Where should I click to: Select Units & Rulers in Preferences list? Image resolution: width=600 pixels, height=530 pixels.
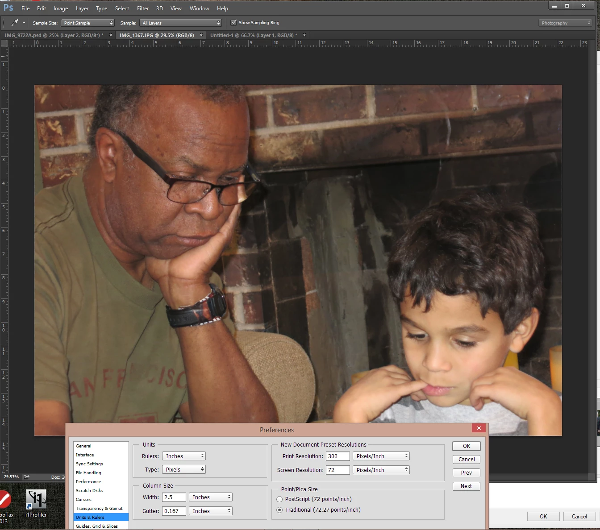point(101,518)
